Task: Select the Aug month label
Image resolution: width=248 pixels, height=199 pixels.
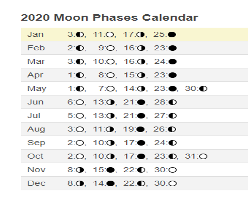Action: (36, 130)
